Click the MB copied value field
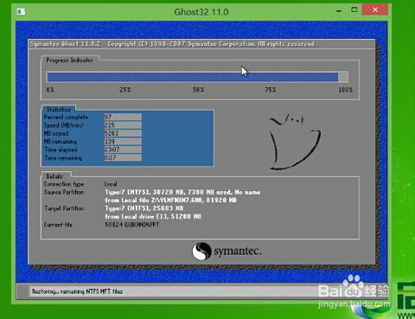 (x=123, y=133)
